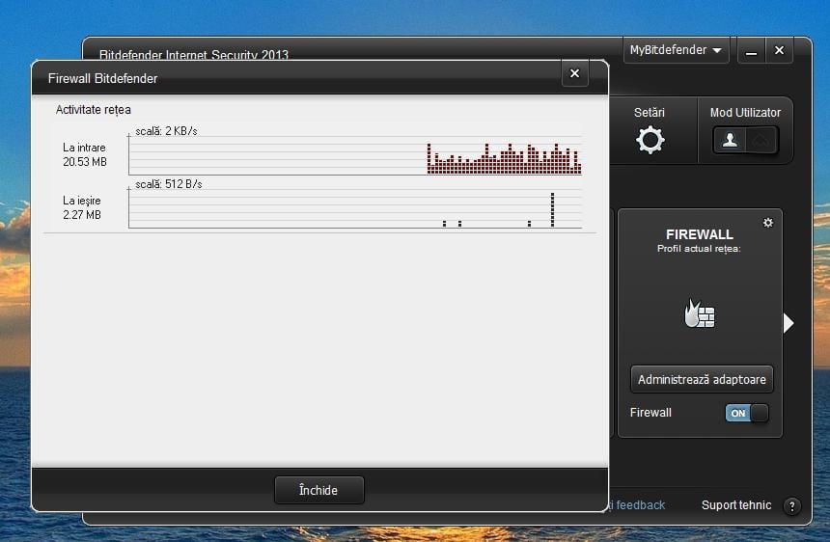Open Setări gear icon
This screenshot has height=542, width=830.
coord(650,140)
